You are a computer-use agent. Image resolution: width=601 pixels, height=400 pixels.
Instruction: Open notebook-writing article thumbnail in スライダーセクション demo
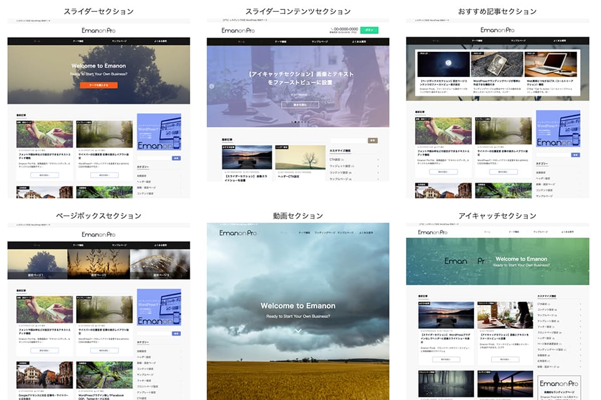click(x=44, y=134)
